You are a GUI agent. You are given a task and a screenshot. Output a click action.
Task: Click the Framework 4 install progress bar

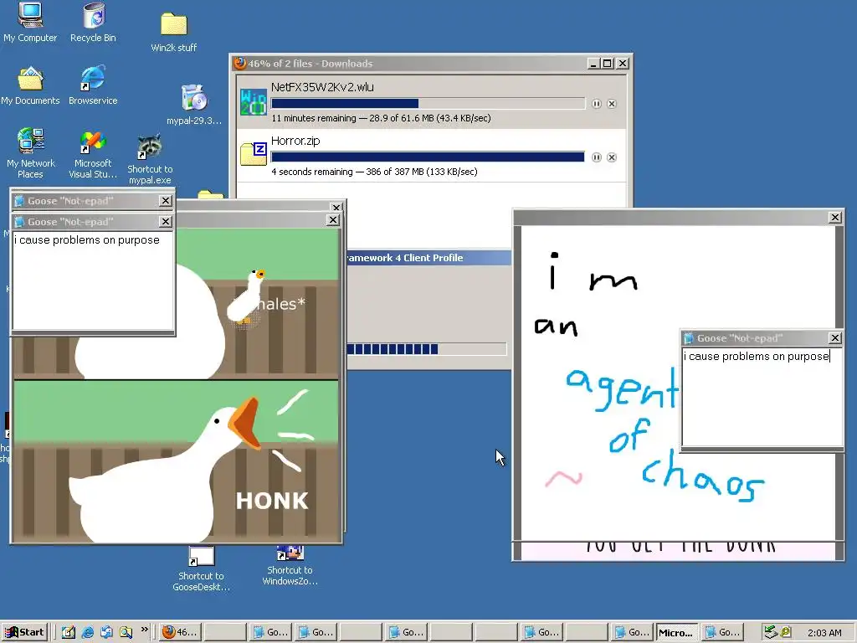pyautogui.click(x=426, y=349)
